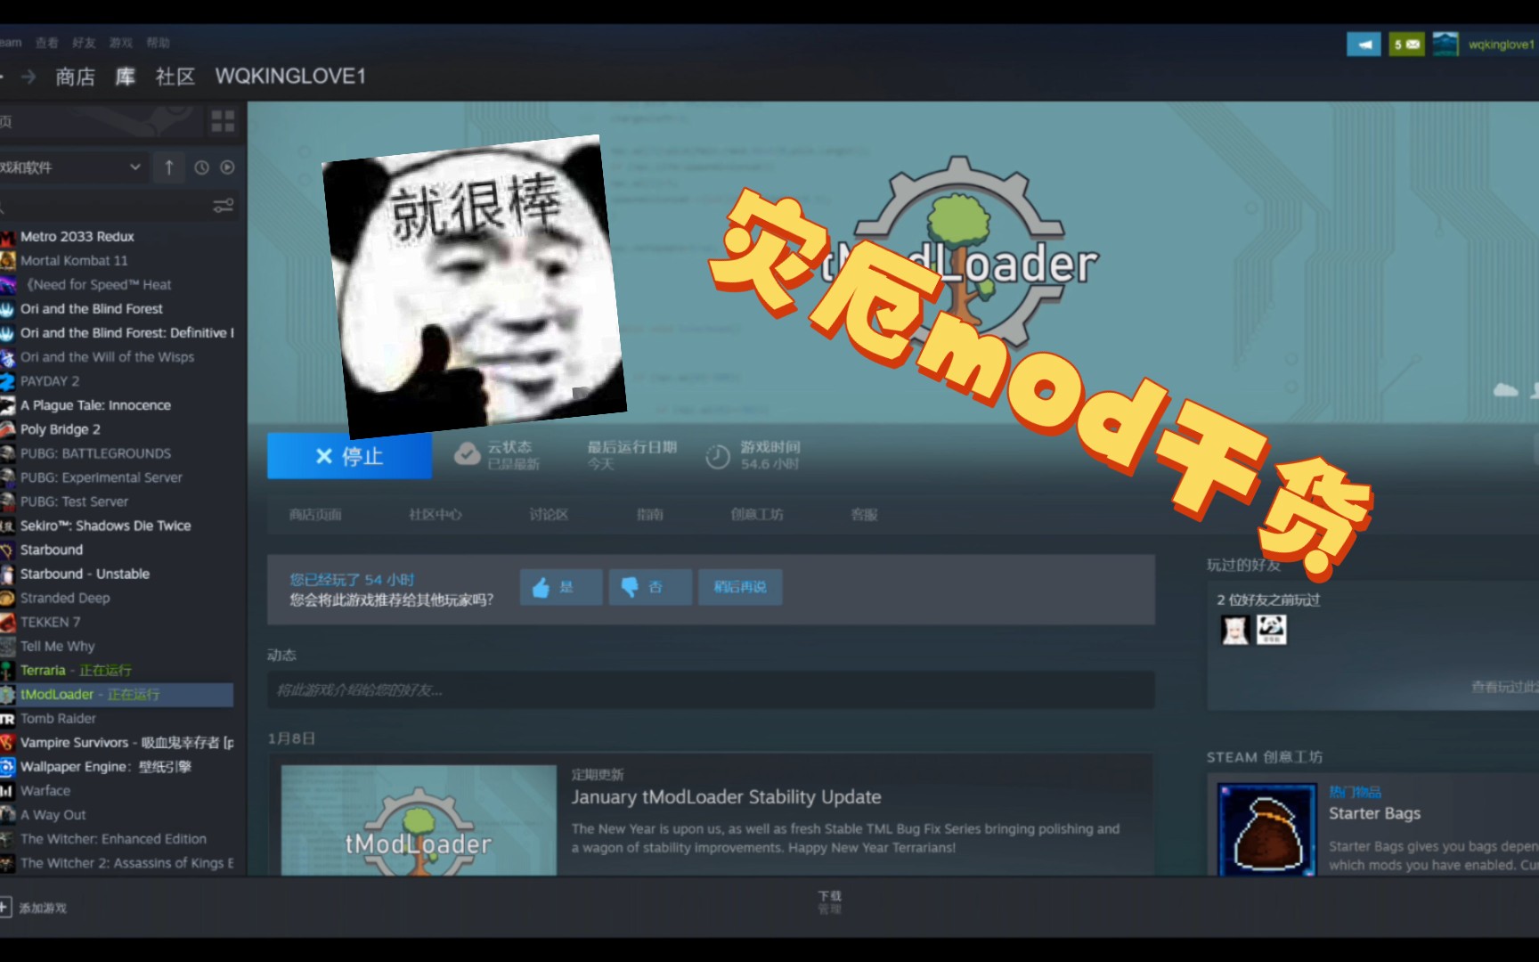
Task: Click the grid view icon in library sidebar
Action: [x=223, y=121]
